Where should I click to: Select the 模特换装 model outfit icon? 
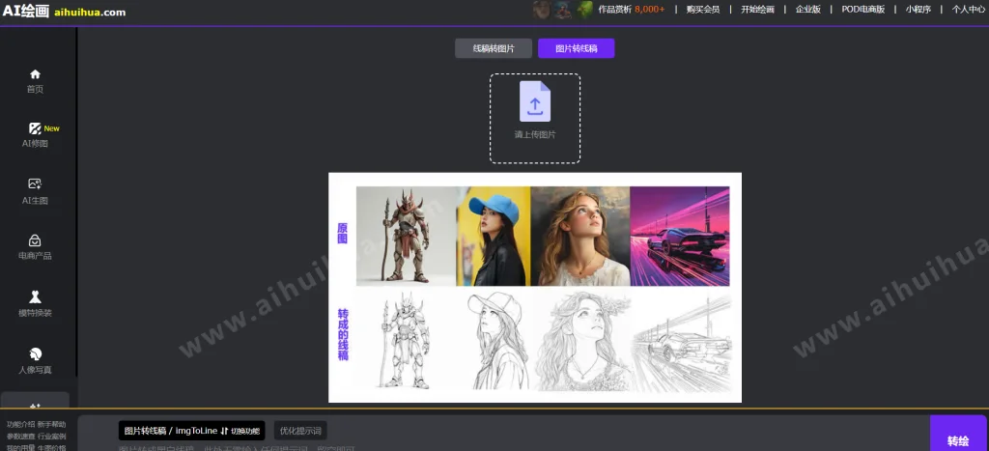click(x=36, y=297)
